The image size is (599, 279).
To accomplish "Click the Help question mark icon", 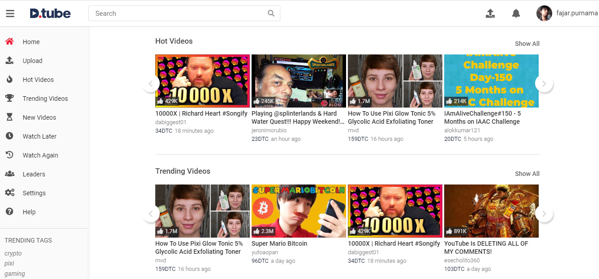I will point(9,211).
